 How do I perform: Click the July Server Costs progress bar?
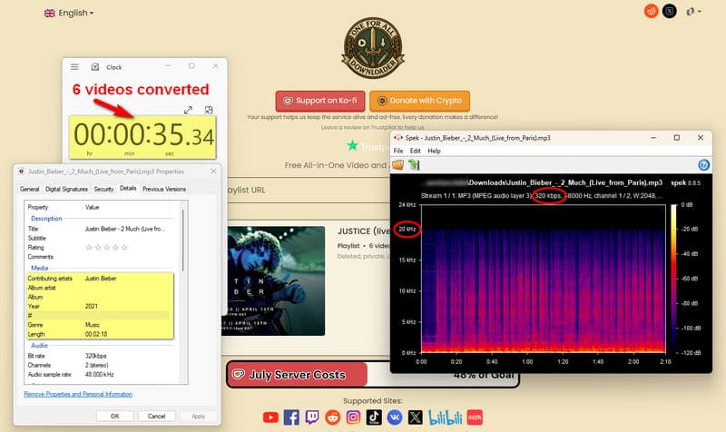(373, 374)
